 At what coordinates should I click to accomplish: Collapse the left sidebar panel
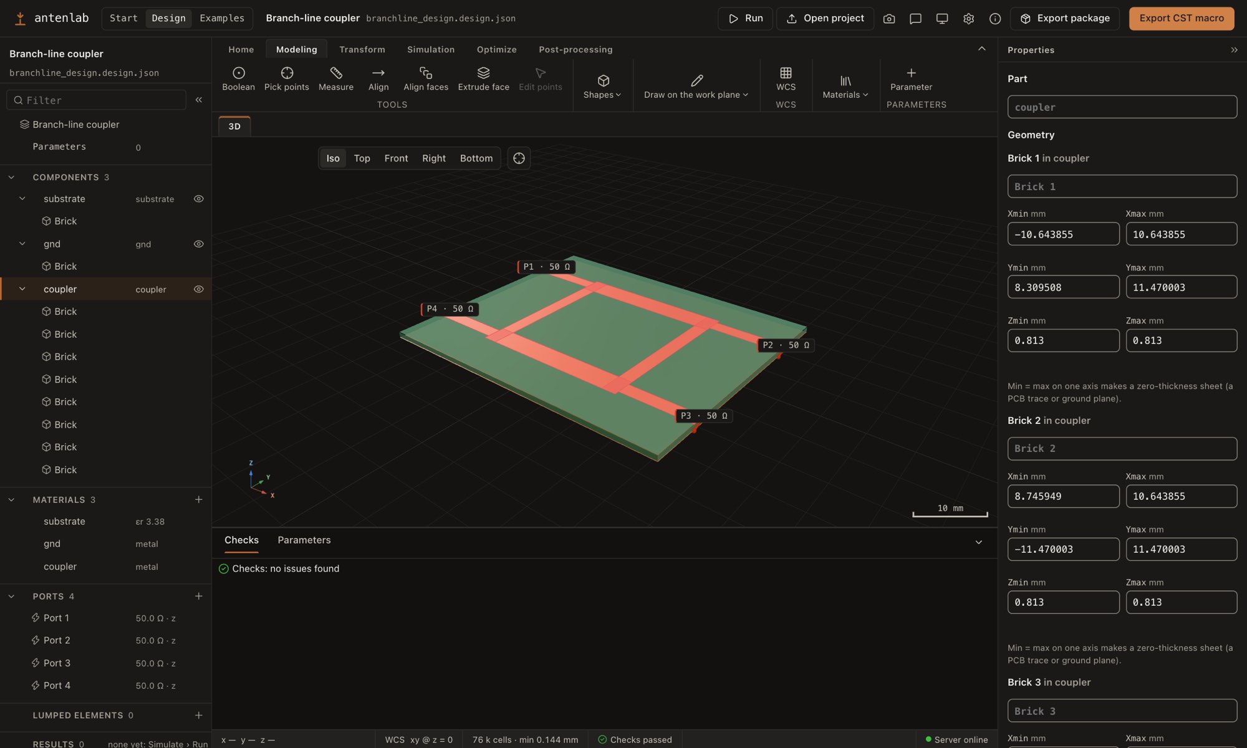point(199,100)
